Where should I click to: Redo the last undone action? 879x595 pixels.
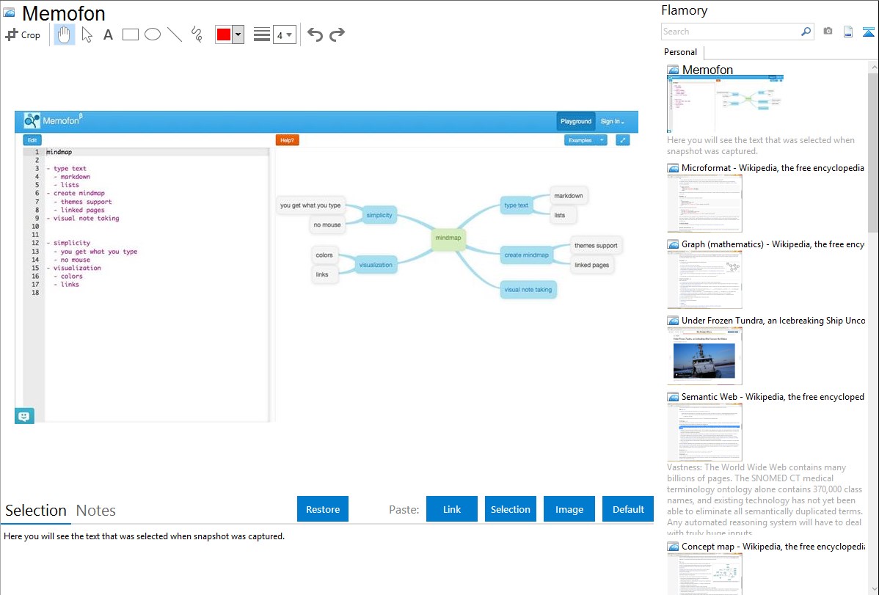click(x=337, y=34)
